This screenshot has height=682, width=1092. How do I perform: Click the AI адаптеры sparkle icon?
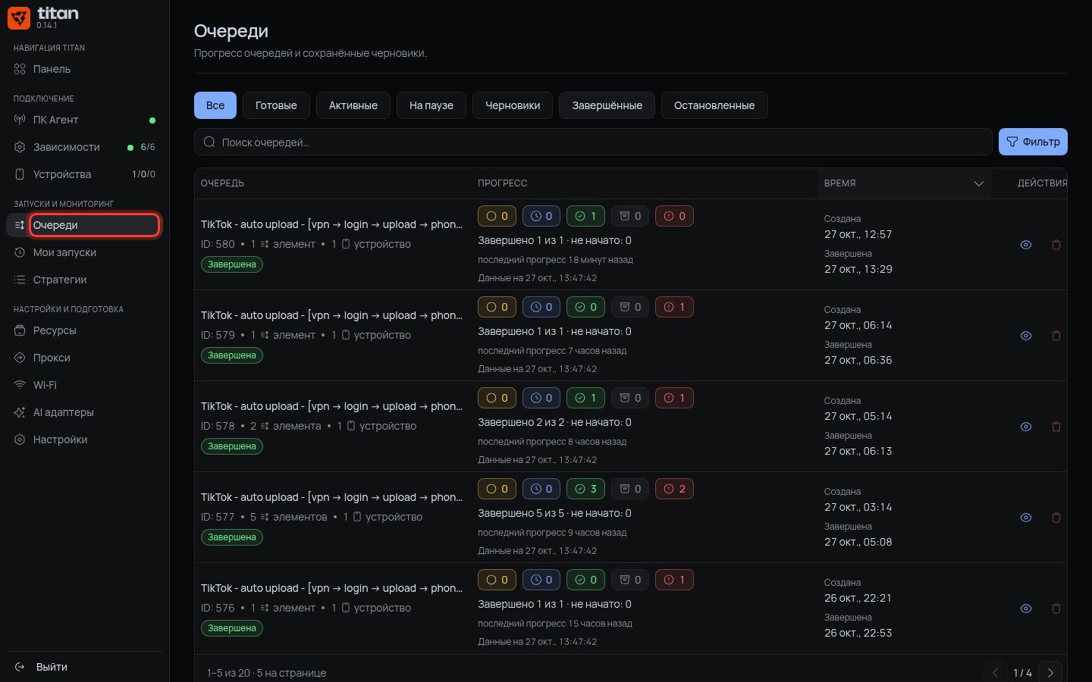(x=20, y=412)
